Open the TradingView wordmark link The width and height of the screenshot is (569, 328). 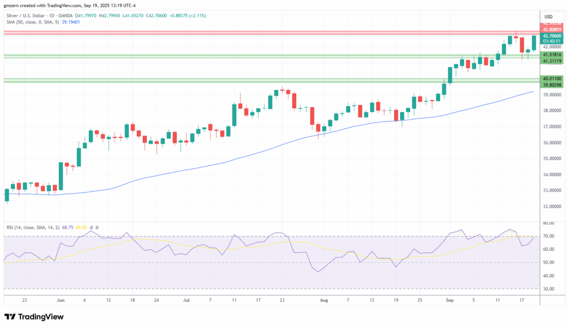click(x=41, y=316)
